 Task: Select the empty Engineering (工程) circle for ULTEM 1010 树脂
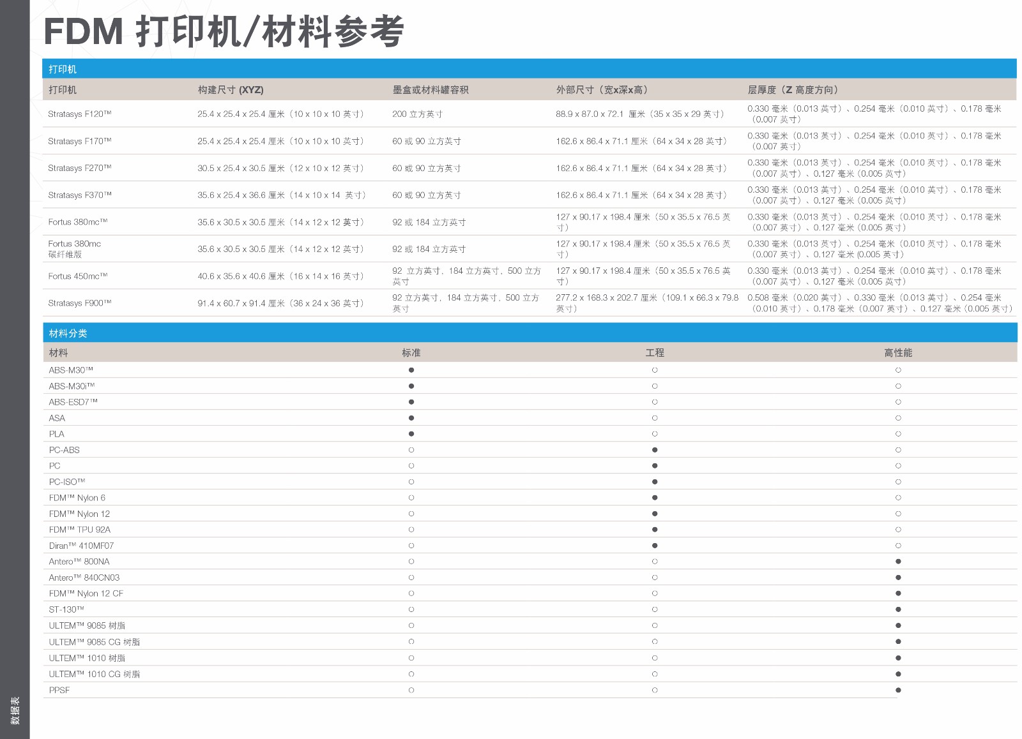point(655,658)
